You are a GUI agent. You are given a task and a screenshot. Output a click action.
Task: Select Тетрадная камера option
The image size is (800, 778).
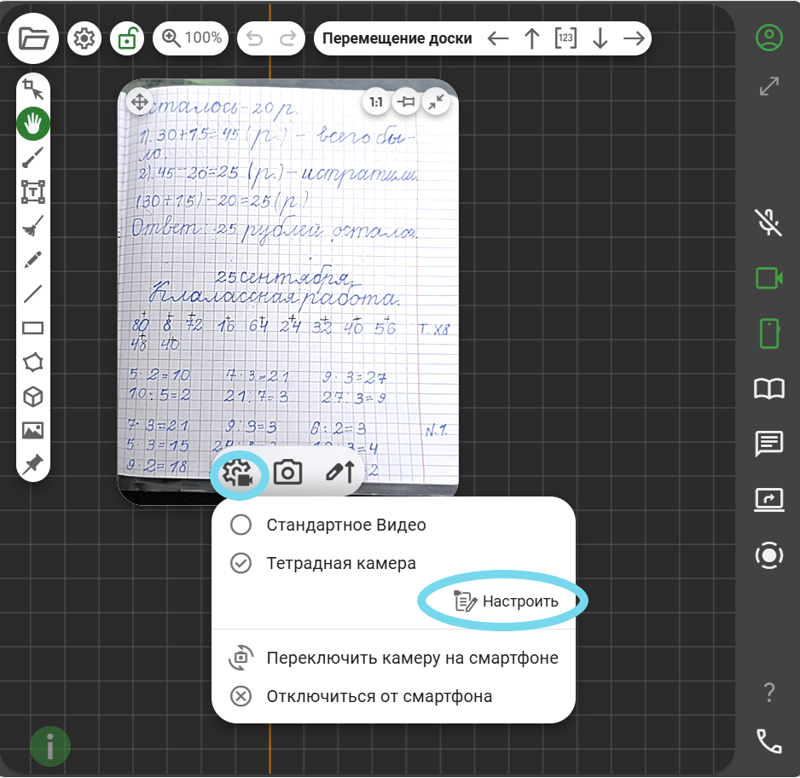click(x=241, y=563)
